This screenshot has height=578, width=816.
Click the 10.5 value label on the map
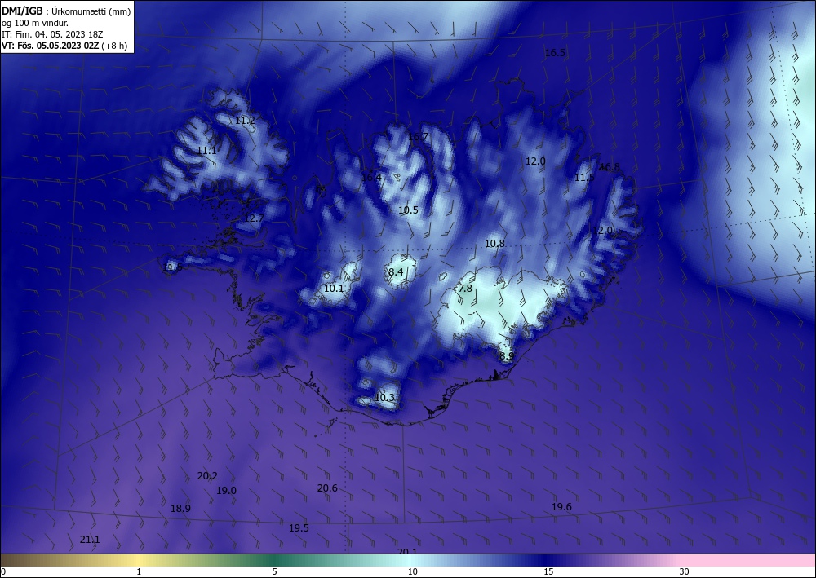click(x=409, y=210)
